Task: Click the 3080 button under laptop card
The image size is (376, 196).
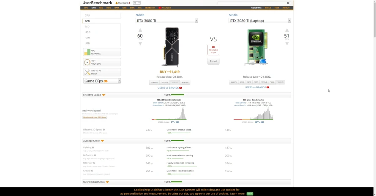Action: coord(272,82)
